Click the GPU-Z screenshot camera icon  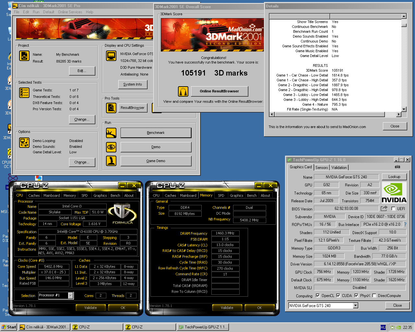point(397,167)
